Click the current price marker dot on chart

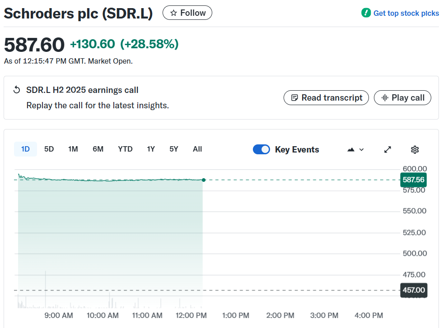pos(204,180)
